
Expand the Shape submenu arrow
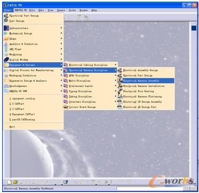[61, 38]
